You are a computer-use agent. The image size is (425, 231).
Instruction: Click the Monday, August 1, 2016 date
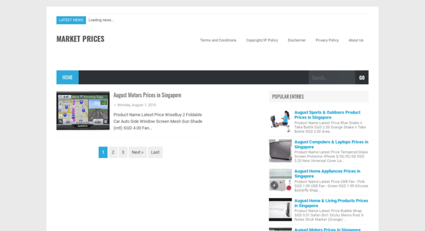(137, 105)
